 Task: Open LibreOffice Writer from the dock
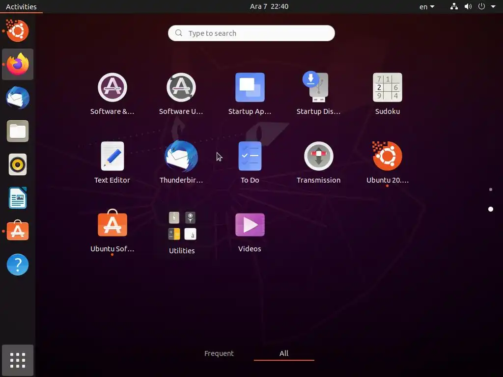pos(18,198)
